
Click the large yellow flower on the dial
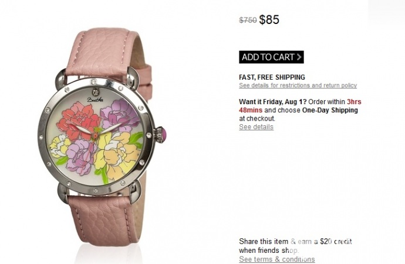pyautogui.click(x=117, y=155)
